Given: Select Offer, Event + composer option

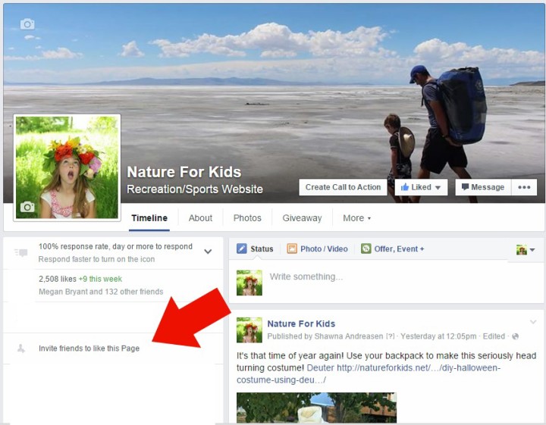Looking at the screenshot, I should tap(393, 249).
